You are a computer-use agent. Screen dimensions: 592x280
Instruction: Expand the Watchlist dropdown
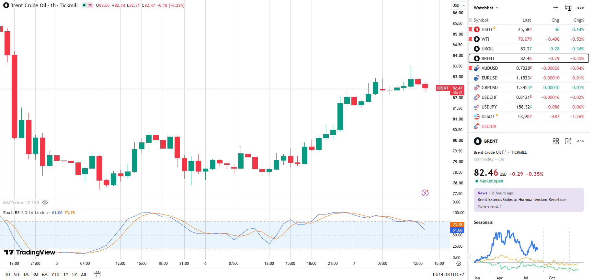(486, 8)
